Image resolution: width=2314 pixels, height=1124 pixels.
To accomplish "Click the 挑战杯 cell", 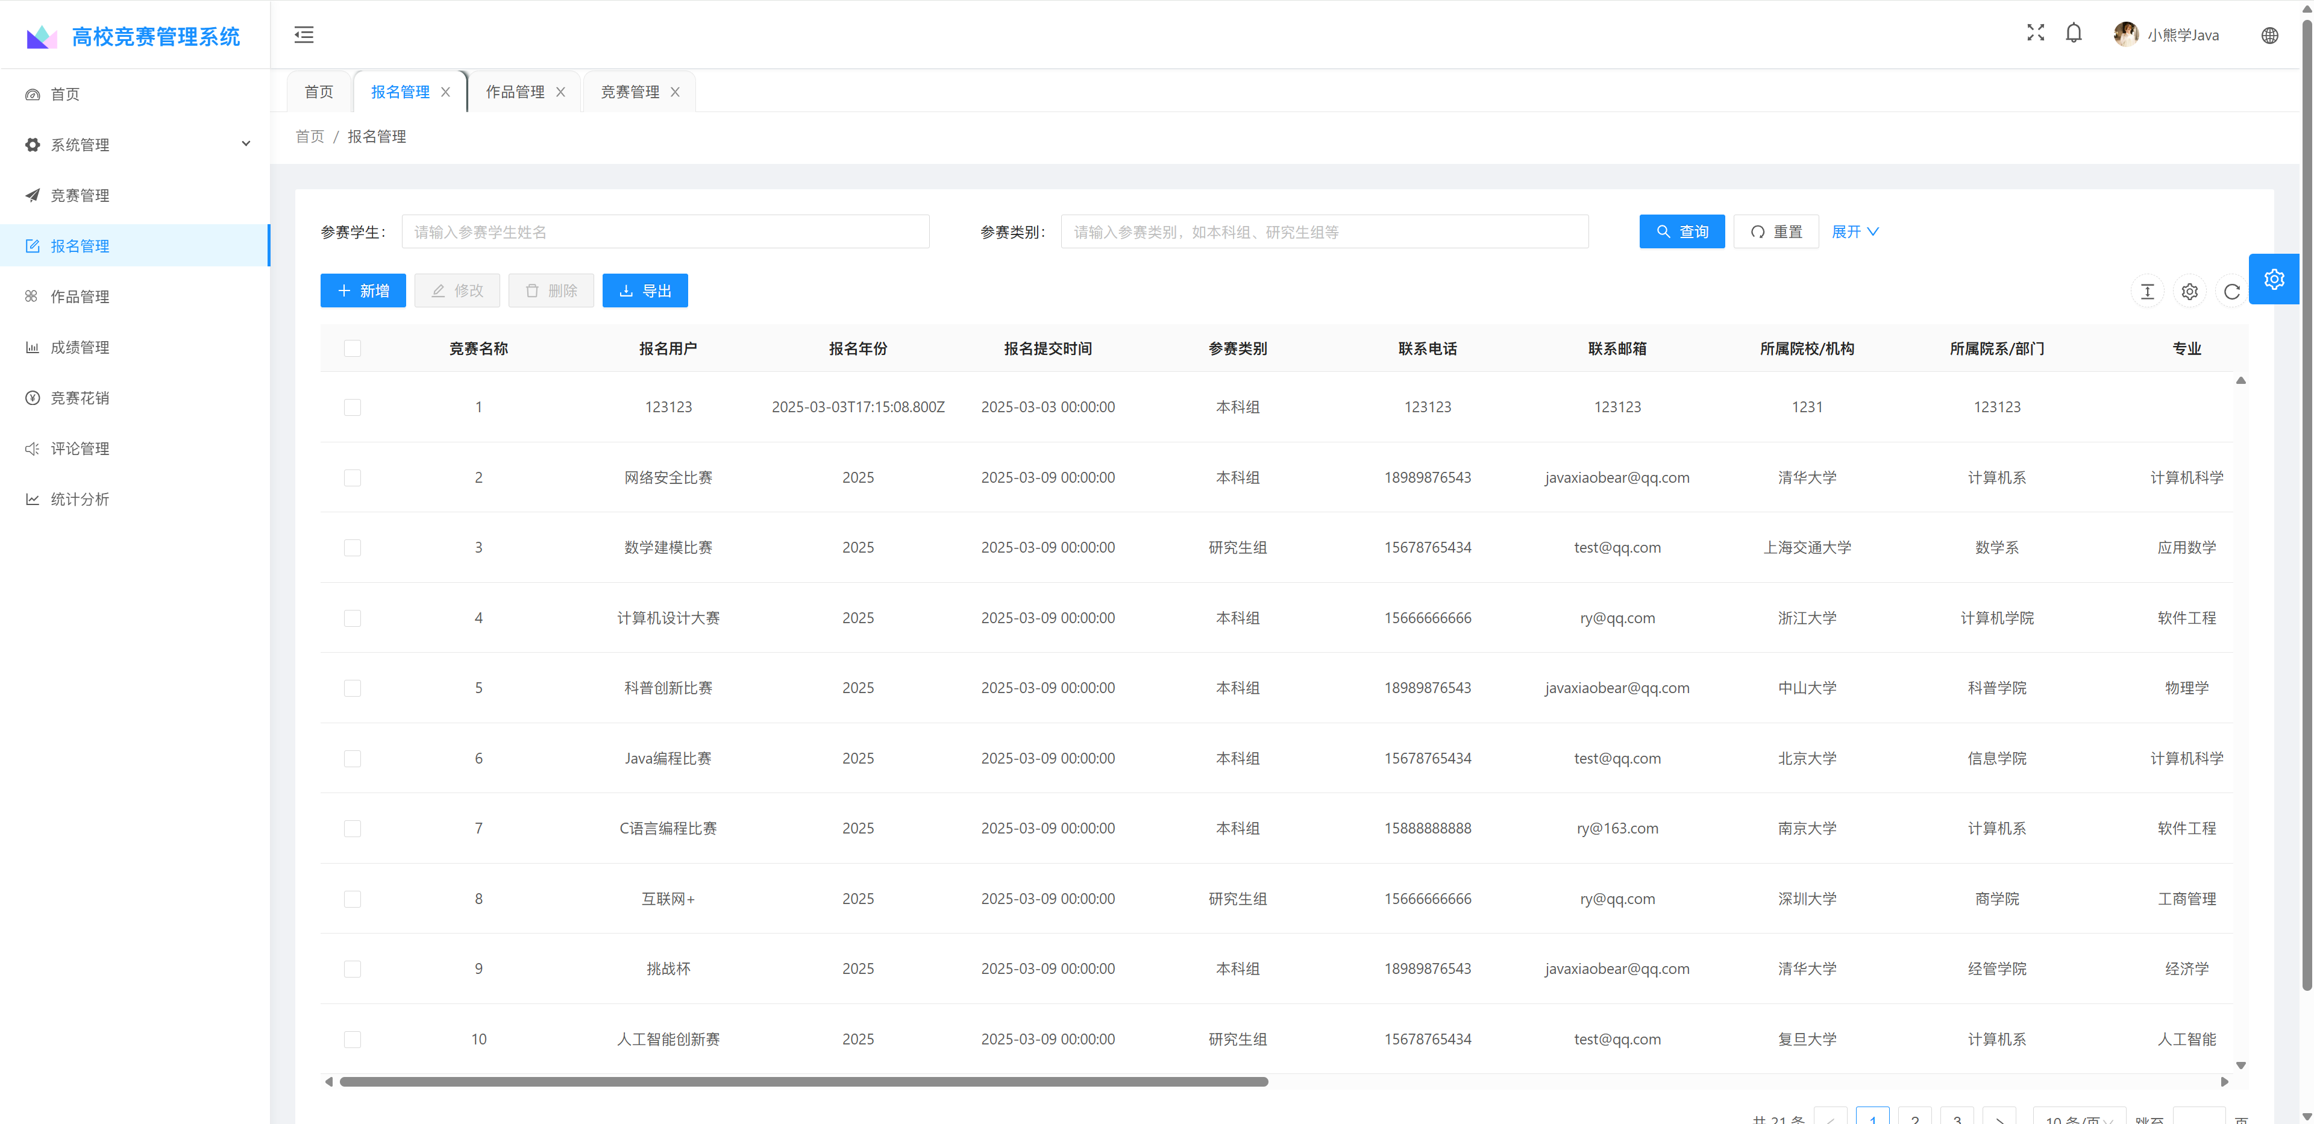I will pos(668,969).
